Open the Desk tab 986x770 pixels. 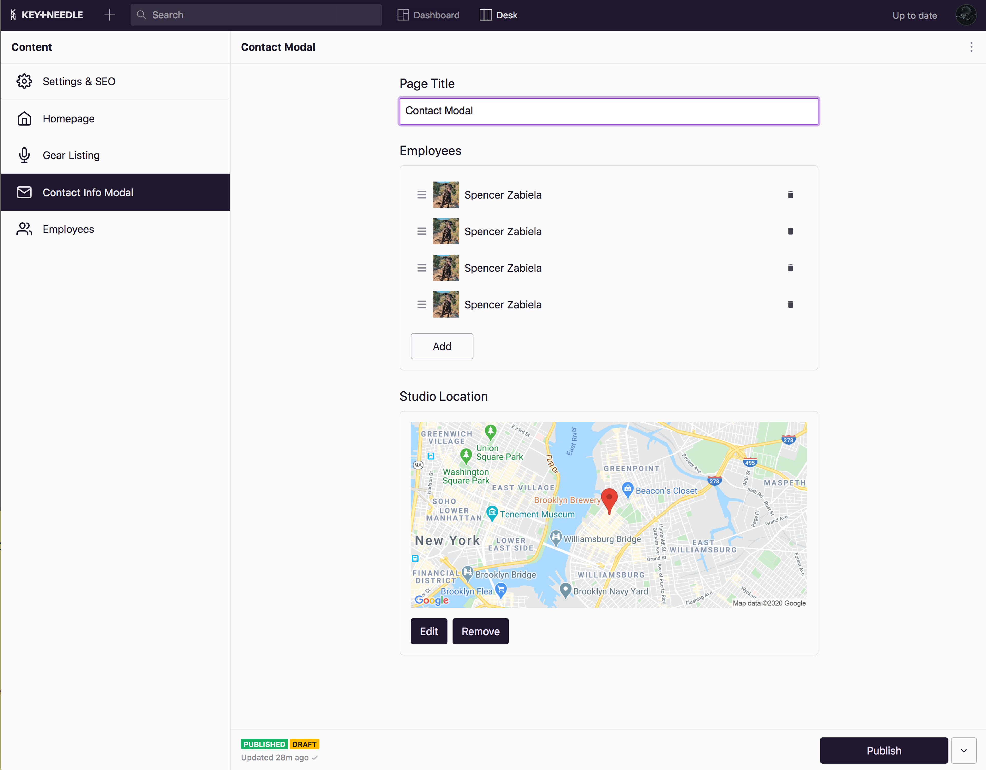point(498,15)
